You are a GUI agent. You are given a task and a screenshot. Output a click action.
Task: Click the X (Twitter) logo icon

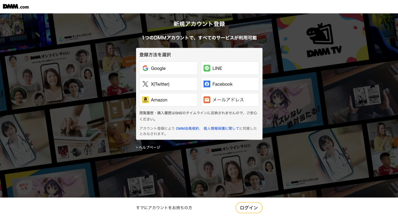(145, 84)
